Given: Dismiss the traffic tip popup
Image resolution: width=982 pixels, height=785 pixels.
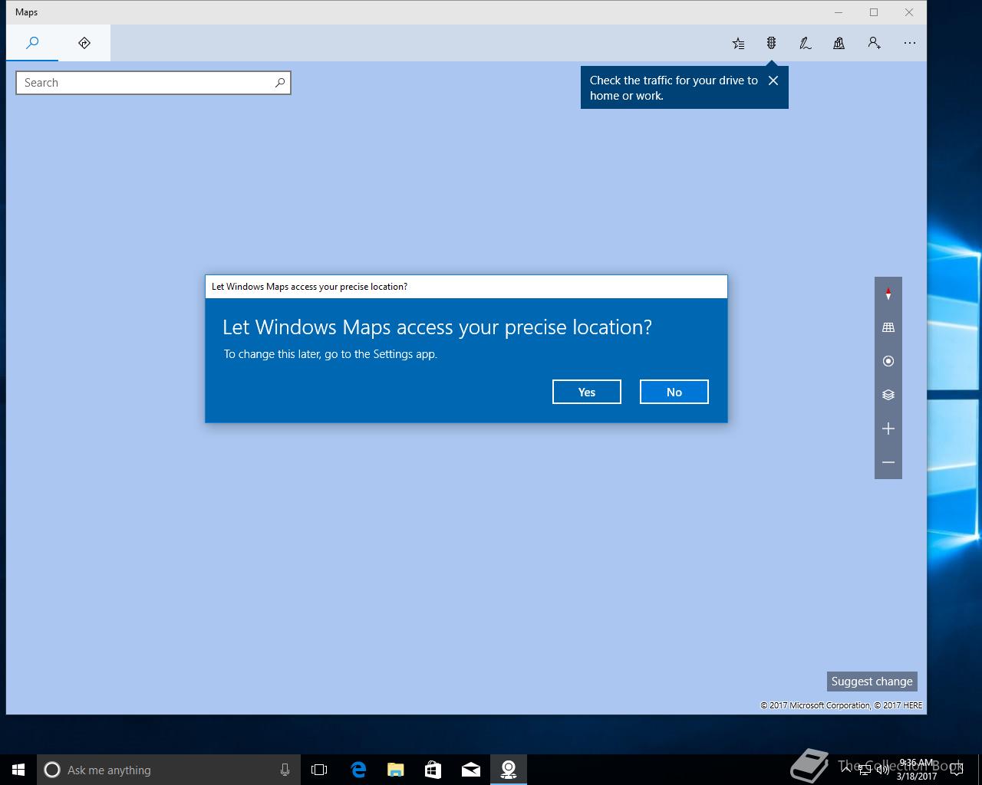Looking at the screenshot, I should pos(773,80).
